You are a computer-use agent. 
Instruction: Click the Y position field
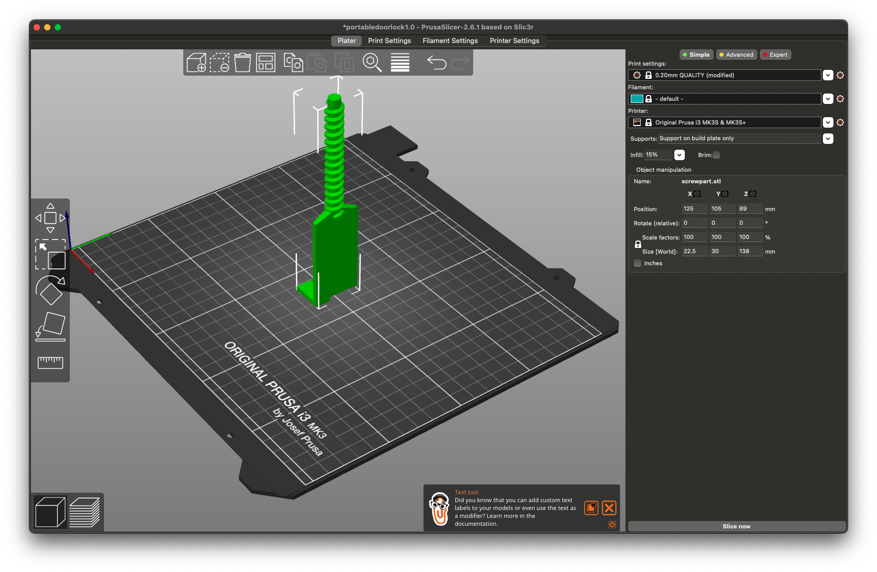pyautogui.click(x=722, y=209)
